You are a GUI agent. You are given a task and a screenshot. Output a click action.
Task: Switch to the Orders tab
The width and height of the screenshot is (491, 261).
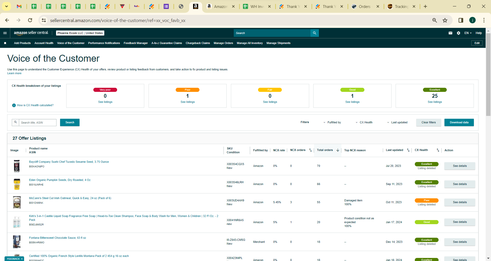click(364, 7)
